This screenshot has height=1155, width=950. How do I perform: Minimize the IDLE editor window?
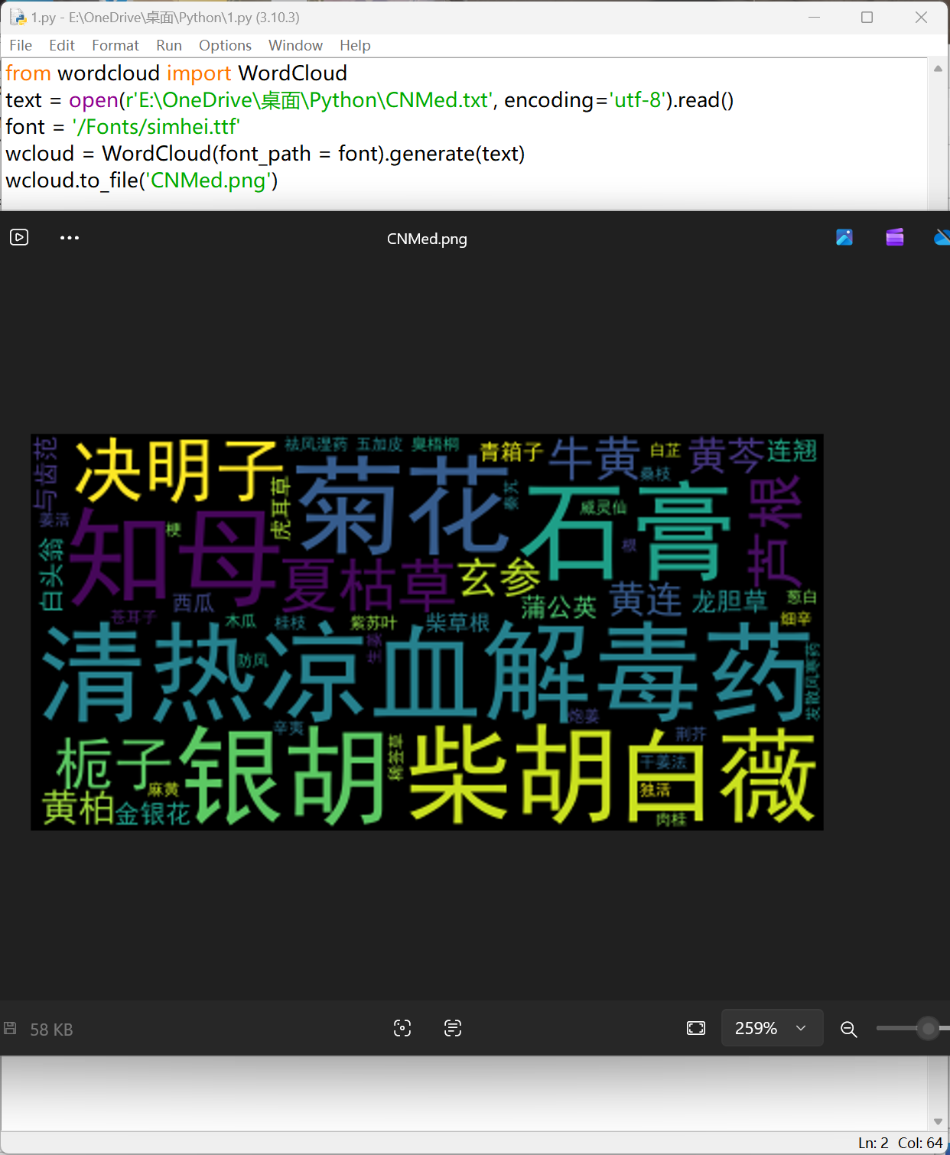[x=814, y=17]
